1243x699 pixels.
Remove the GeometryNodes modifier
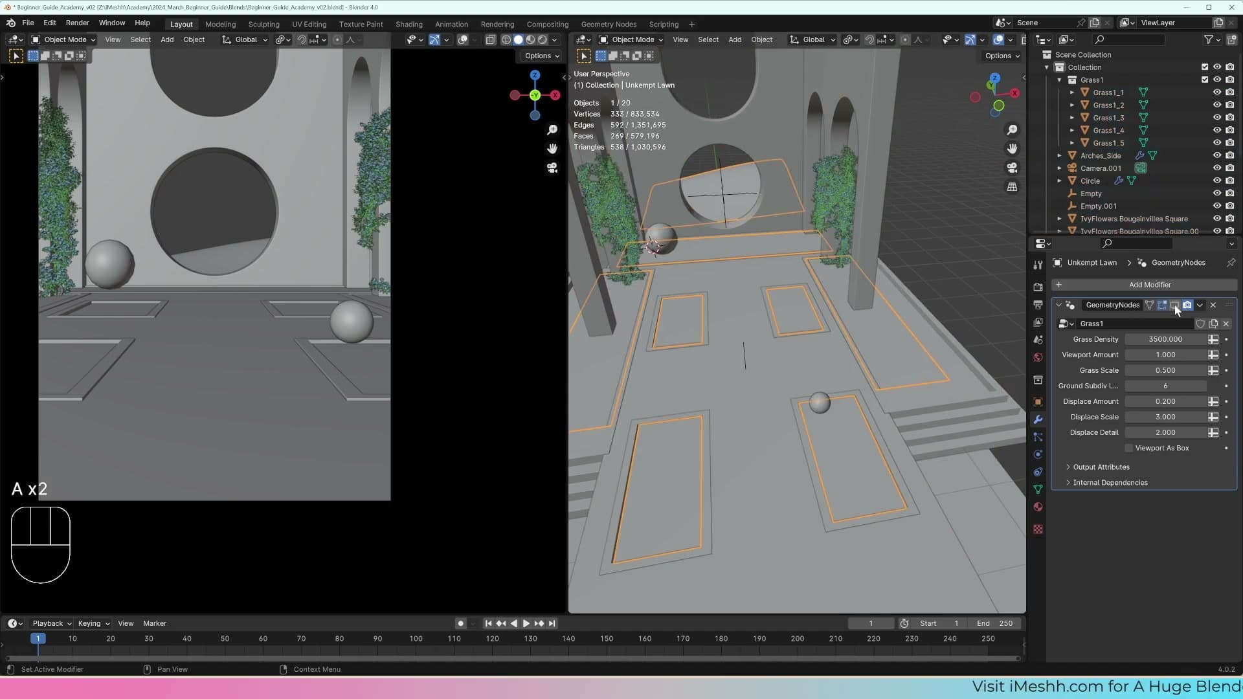click(1213, 305)
